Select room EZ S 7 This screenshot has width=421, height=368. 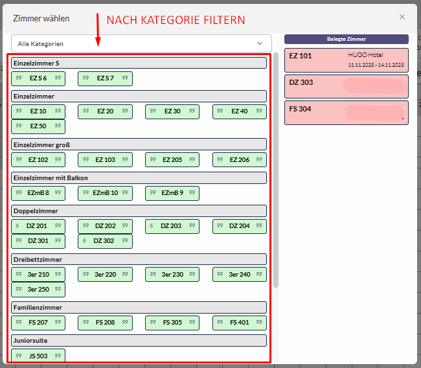[105, 78]
